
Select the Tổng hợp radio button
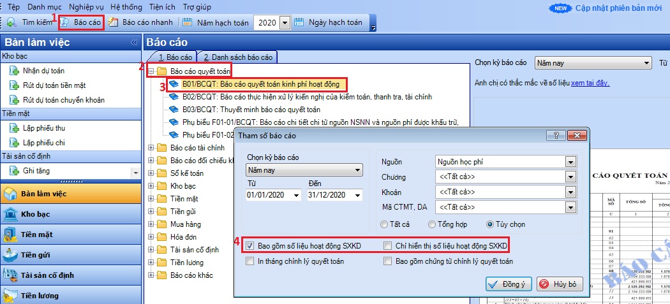pyautogui.click(x=432, y=224)
